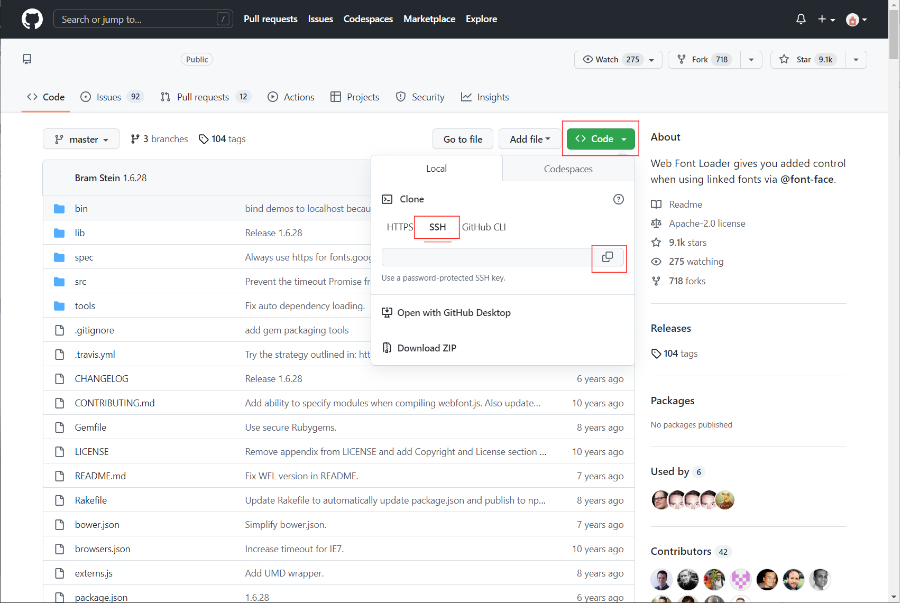Click the first contributor avatar

click(661, 580)
